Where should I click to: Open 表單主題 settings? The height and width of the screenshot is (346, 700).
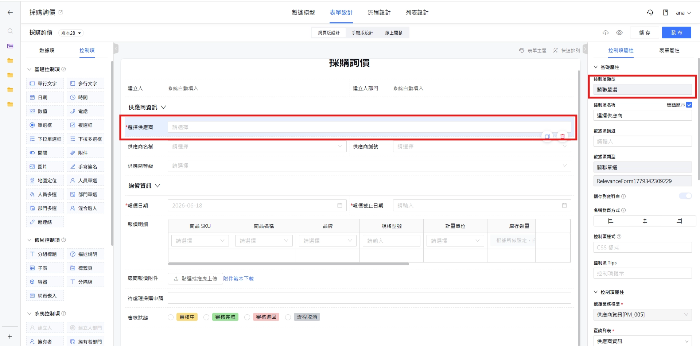tap(533, 51)
